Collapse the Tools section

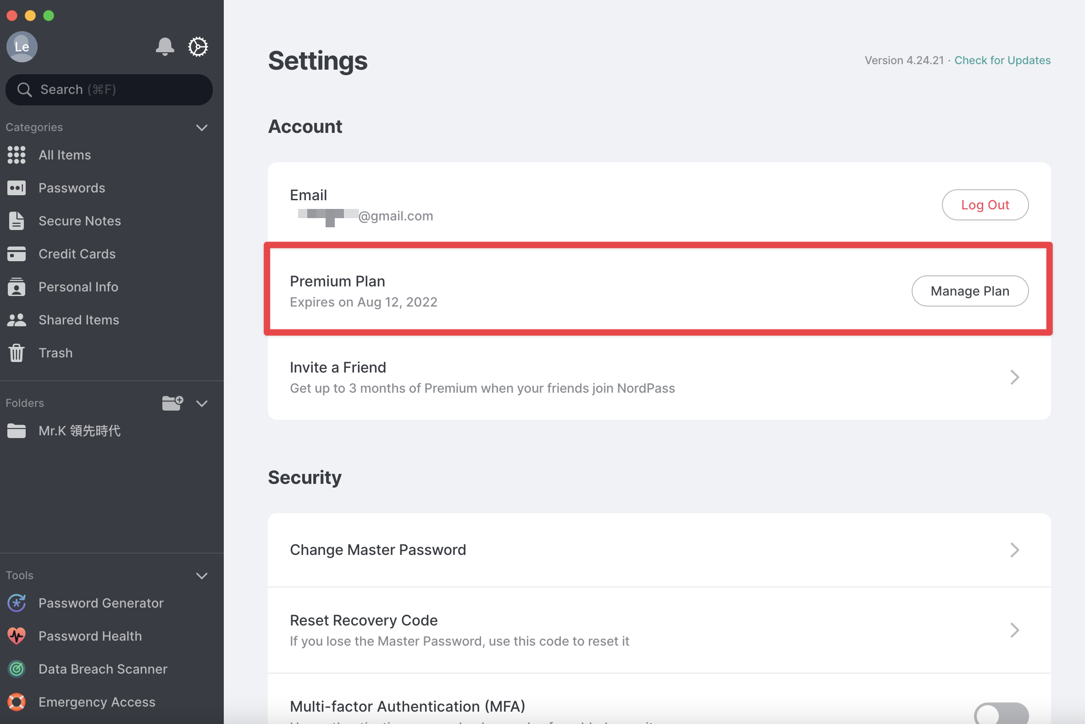[201, 576]
